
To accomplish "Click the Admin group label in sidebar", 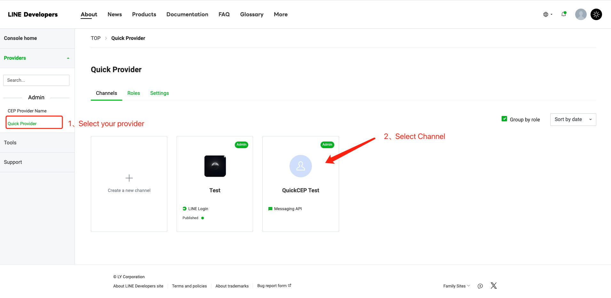I will click(x=36, y=97).
